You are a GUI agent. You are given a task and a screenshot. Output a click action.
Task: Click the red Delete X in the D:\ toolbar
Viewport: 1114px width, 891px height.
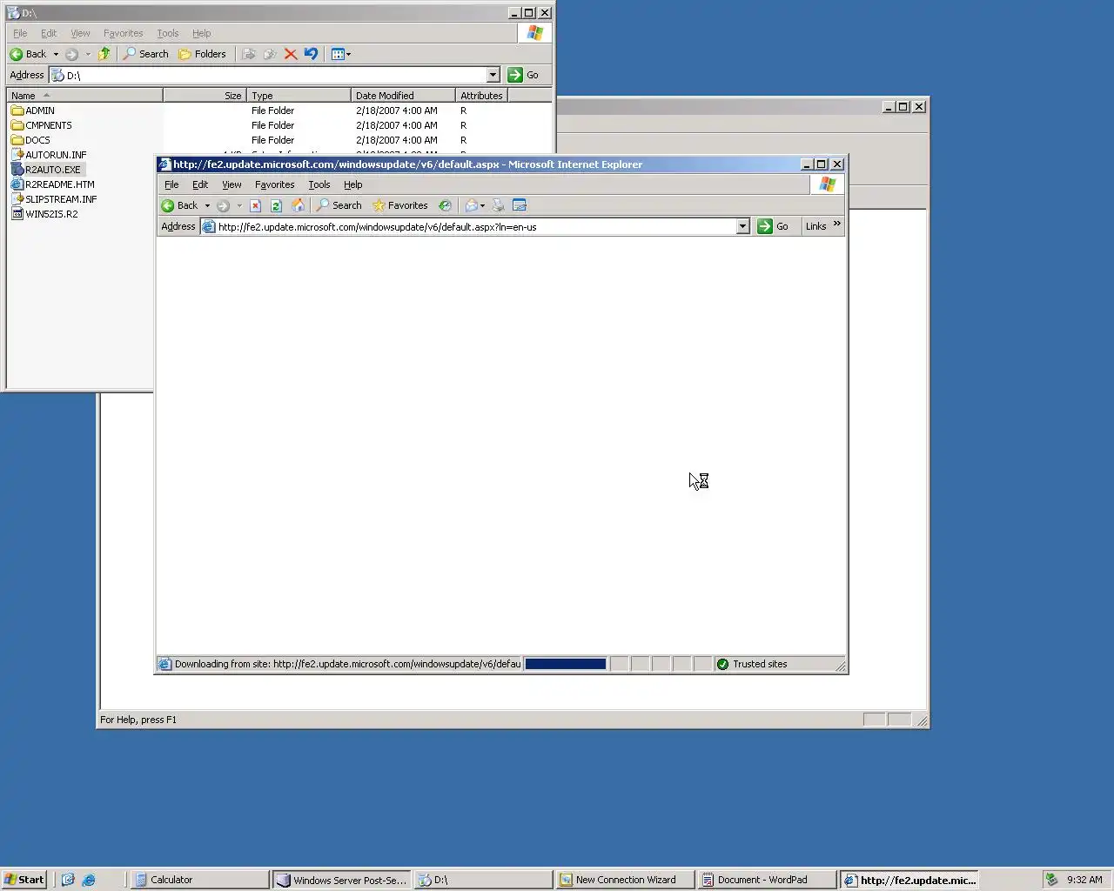[291, 54]
